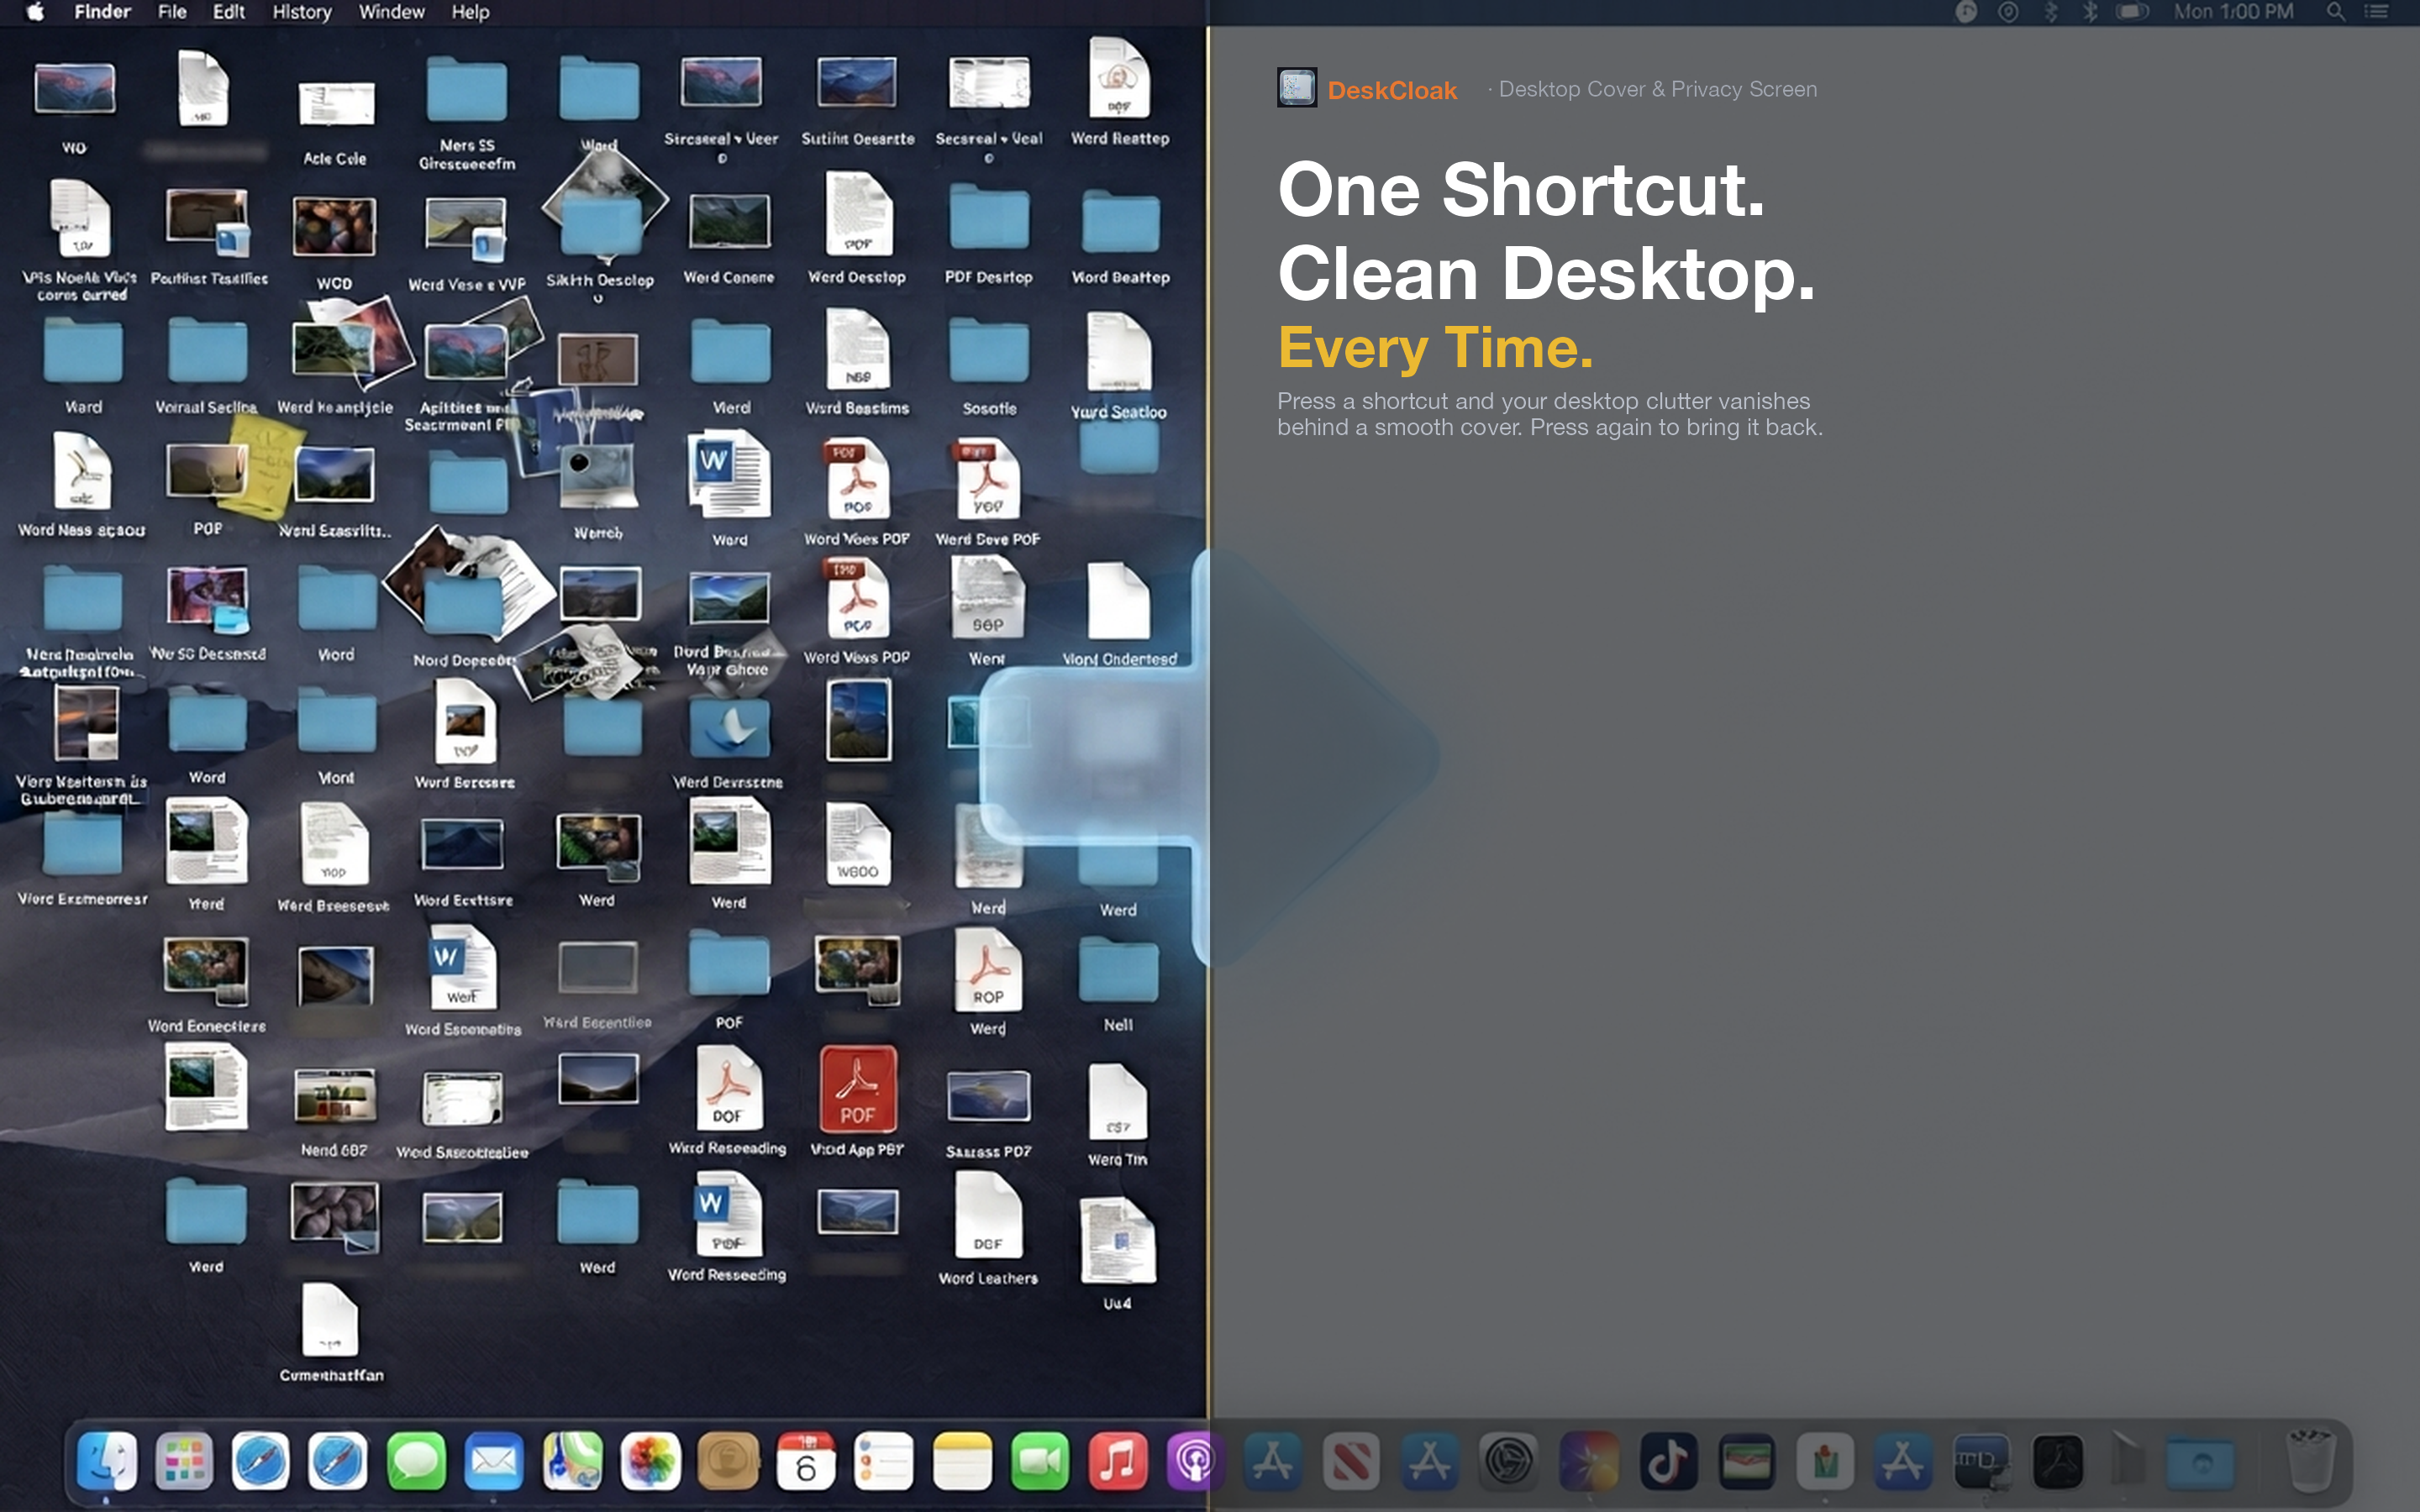Select the 'Saxsss PD7' image thumbnail
The width and height of the screenshot is (2420, 1512).
click(988, 1096)
